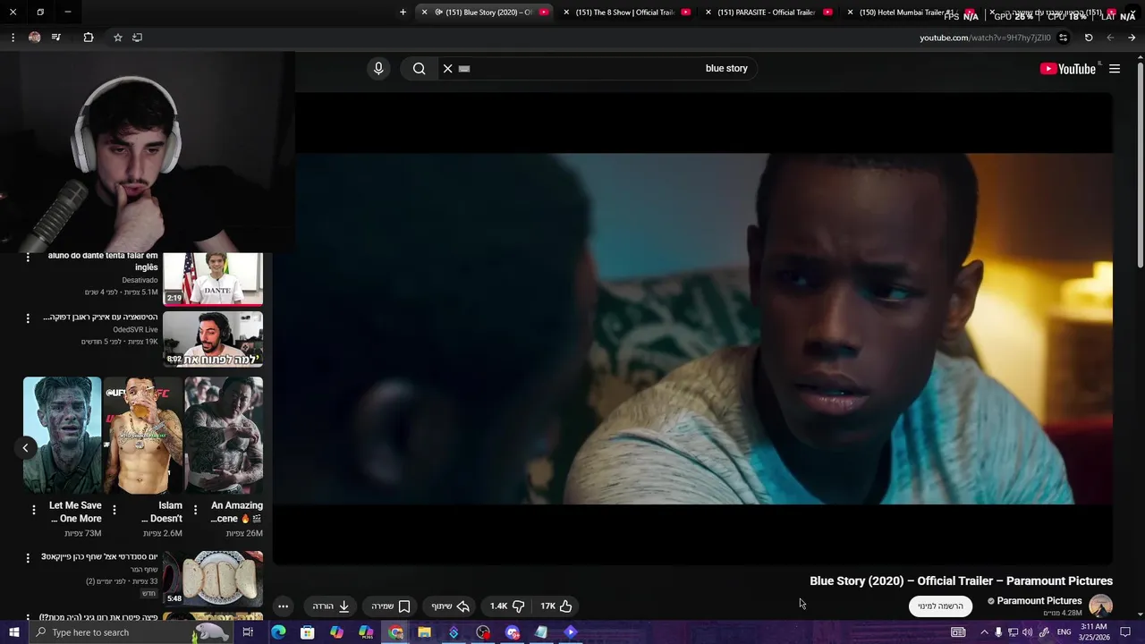Click Windows taskbar search box

pyautogui.click(x=130, y=632)
